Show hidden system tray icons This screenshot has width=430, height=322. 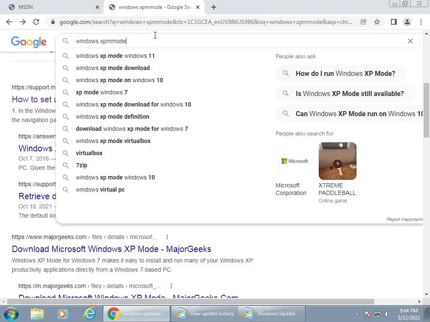click(x=357, y=314)
